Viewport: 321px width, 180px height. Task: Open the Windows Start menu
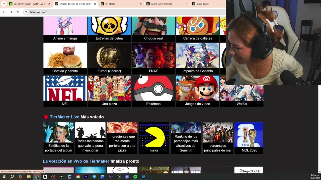tap(4, 177)
